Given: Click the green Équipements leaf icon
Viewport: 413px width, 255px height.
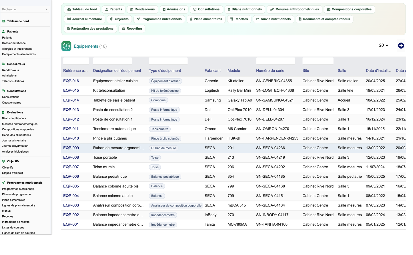Looking at the screenshot, I should pos(66,46).
